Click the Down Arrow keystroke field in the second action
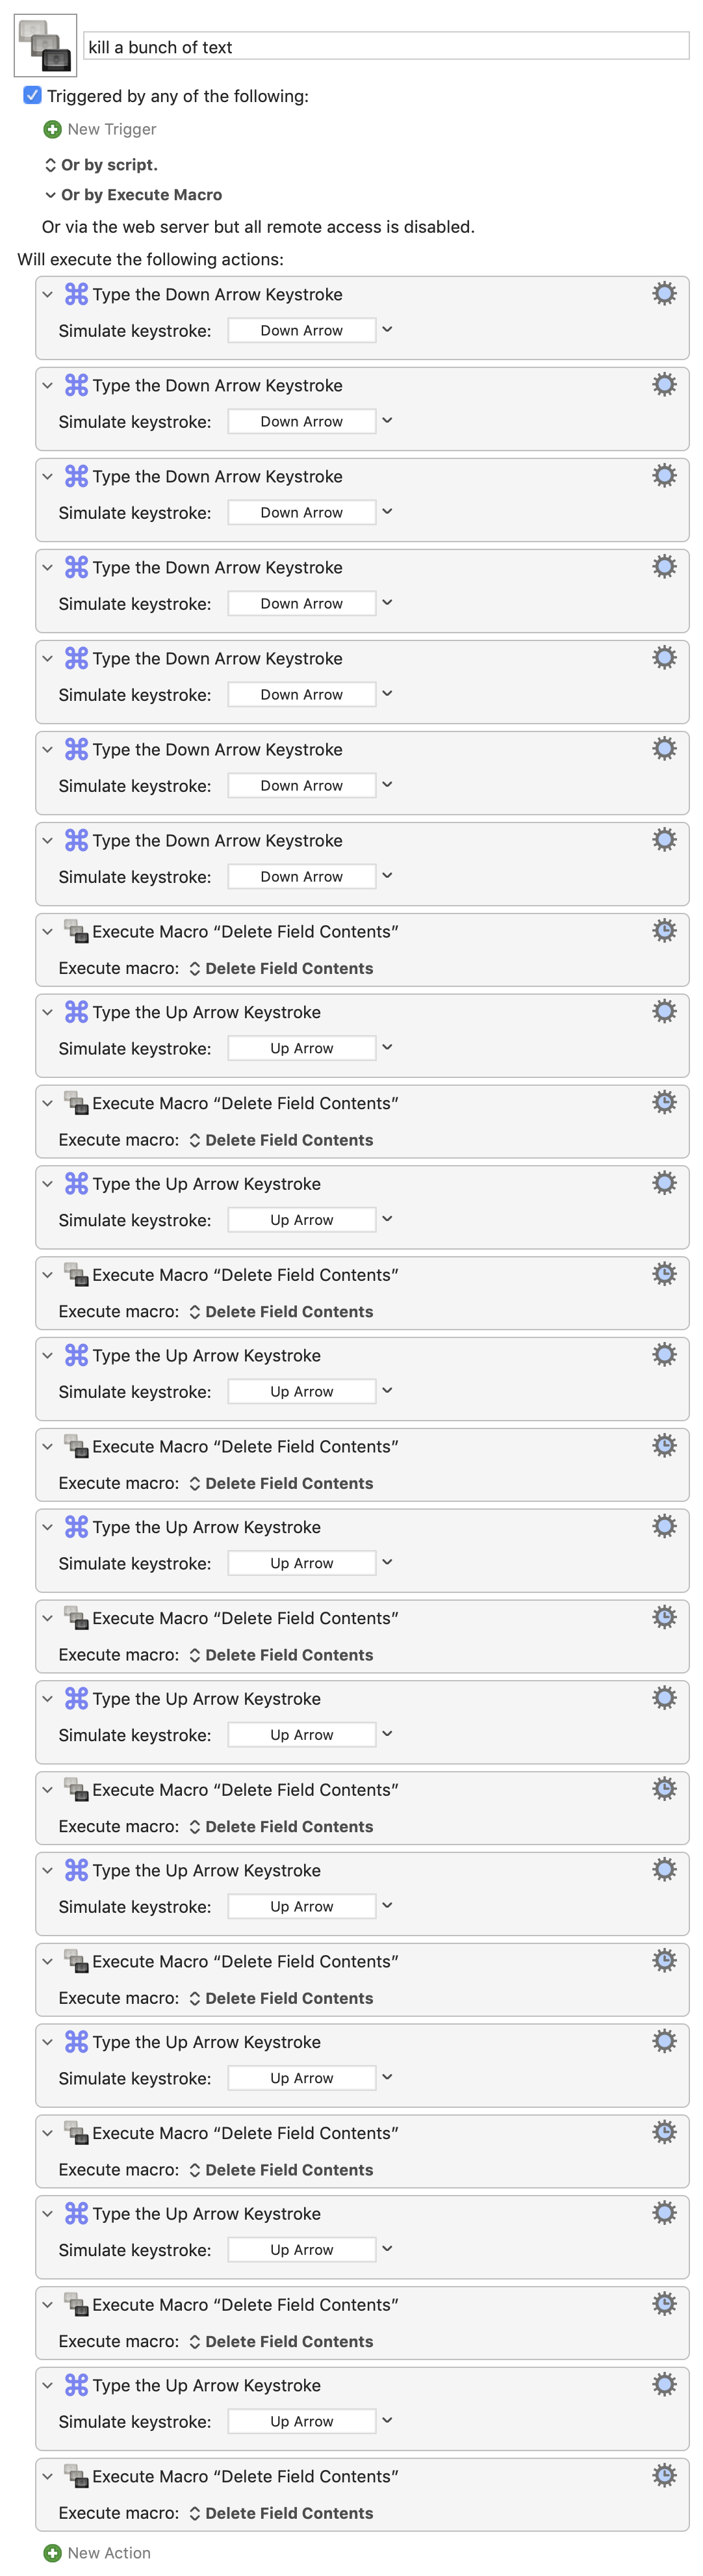Viewport: 703px width, 2576px height. 302,421
